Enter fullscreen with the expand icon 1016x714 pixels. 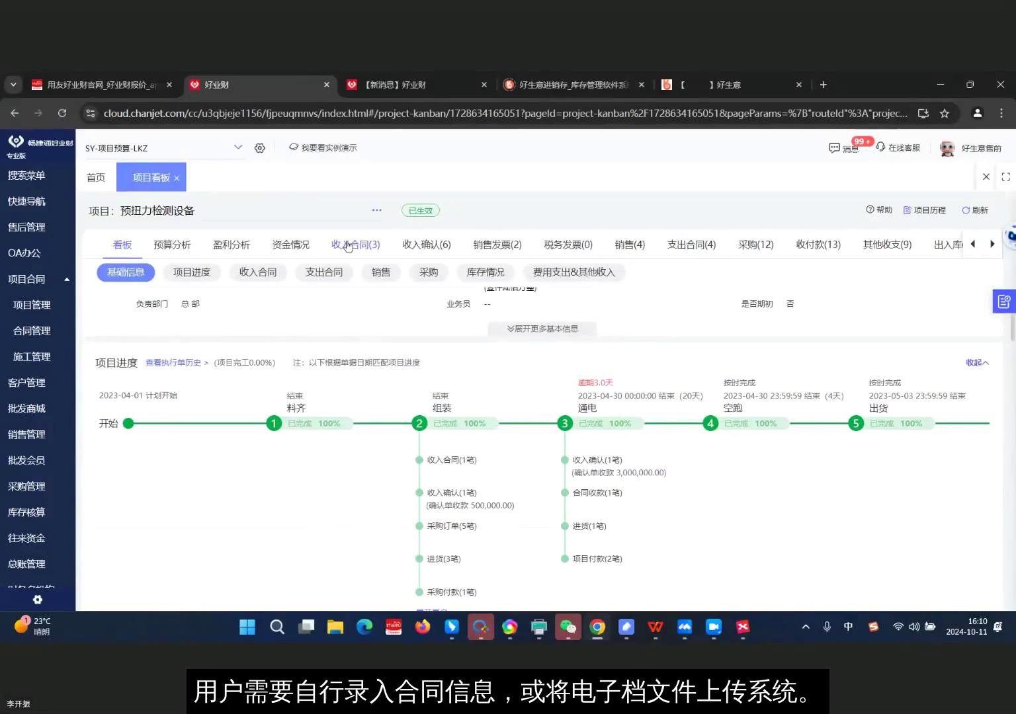click(x=1006, y=177)
